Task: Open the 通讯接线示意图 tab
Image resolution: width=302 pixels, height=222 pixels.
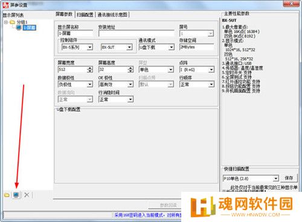Action: pos(112,14)
